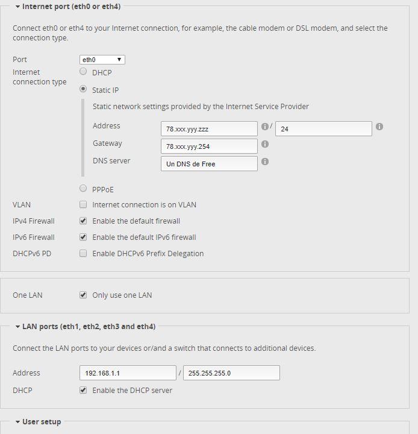This screenshot has height=434, width=418.
Task: Enable Internet connection is on VLAN
Action: coord(83,205)
